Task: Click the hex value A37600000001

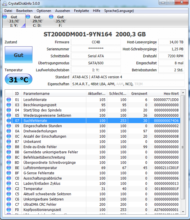Action: point(166,210)
